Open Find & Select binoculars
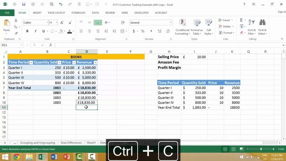The width and height of the screenshot is (286, 161). [262, 27]
